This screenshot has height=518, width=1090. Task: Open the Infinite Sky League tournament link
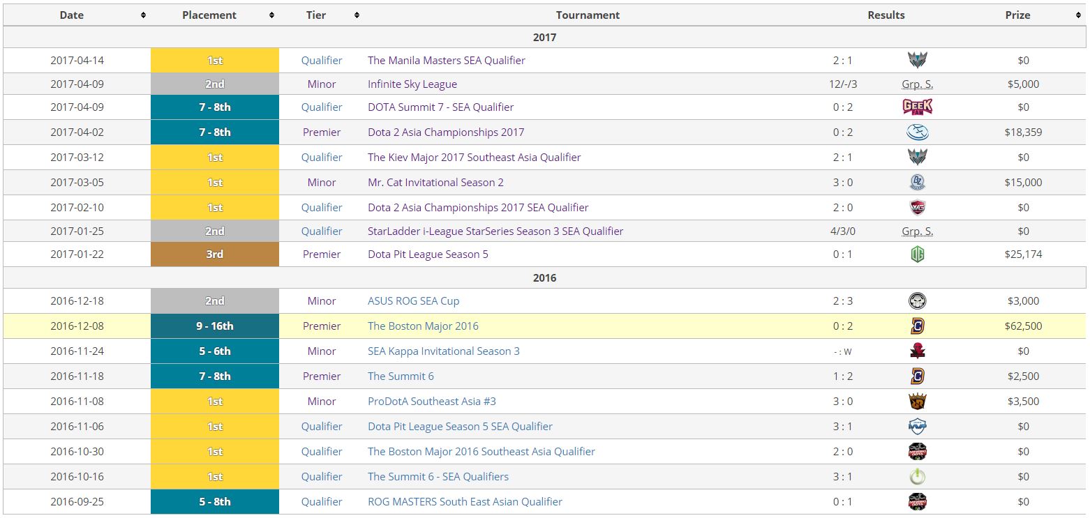[412, 84]
